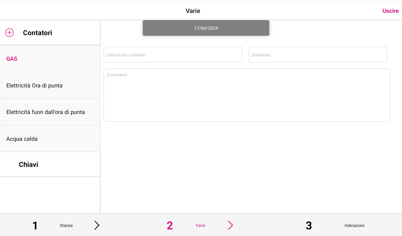Exit using the Uscire link
The image size is (402, 236).
[x=391, y=11]
